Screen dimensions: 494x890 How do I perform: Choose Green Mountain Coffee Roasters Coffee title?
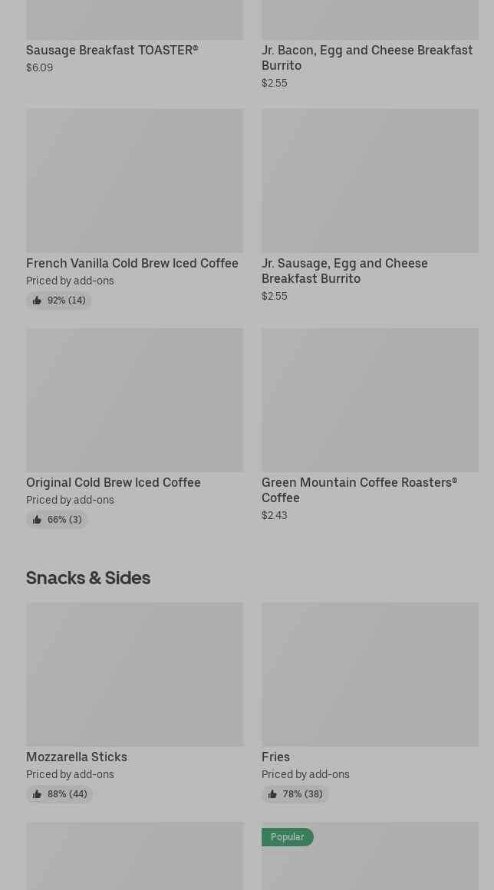(x=359, y=490)
